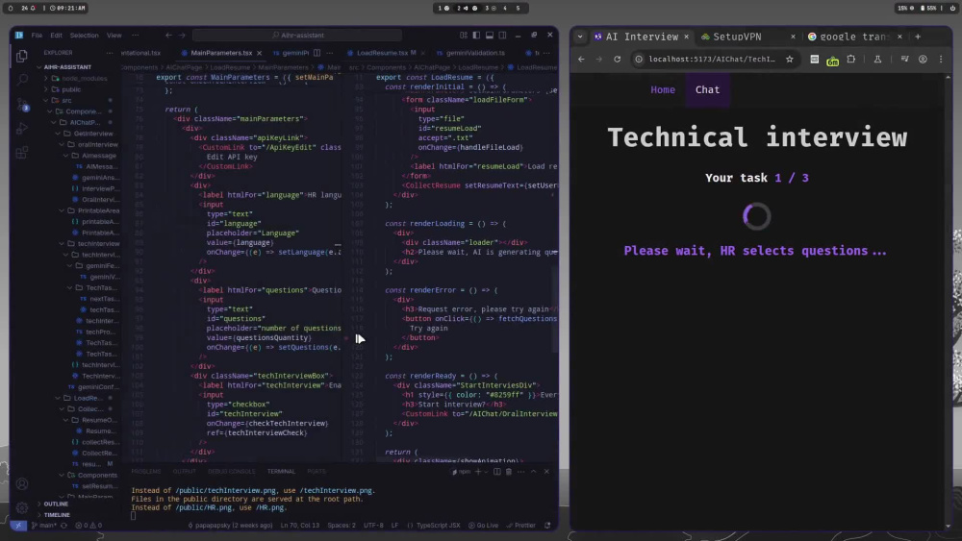962x541 pixels.
Task: Open the Manage gear in activity bar
Action: point(22,508)
